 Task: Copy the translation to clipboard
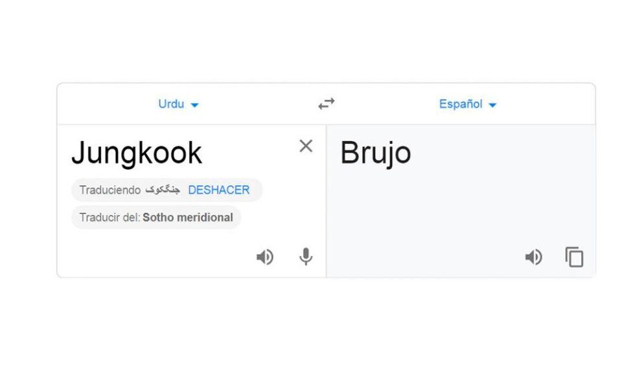pos(574,257)
